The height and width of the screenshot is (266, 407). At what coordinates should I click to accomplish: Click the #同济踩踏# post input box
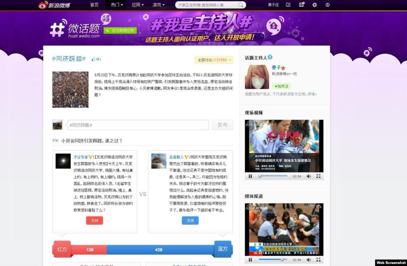tap(138, 125)
